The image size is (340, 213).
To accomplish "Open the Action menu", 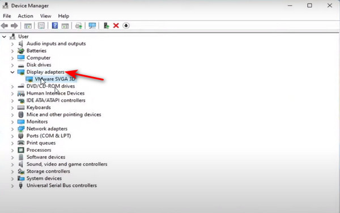I will 25,16.
